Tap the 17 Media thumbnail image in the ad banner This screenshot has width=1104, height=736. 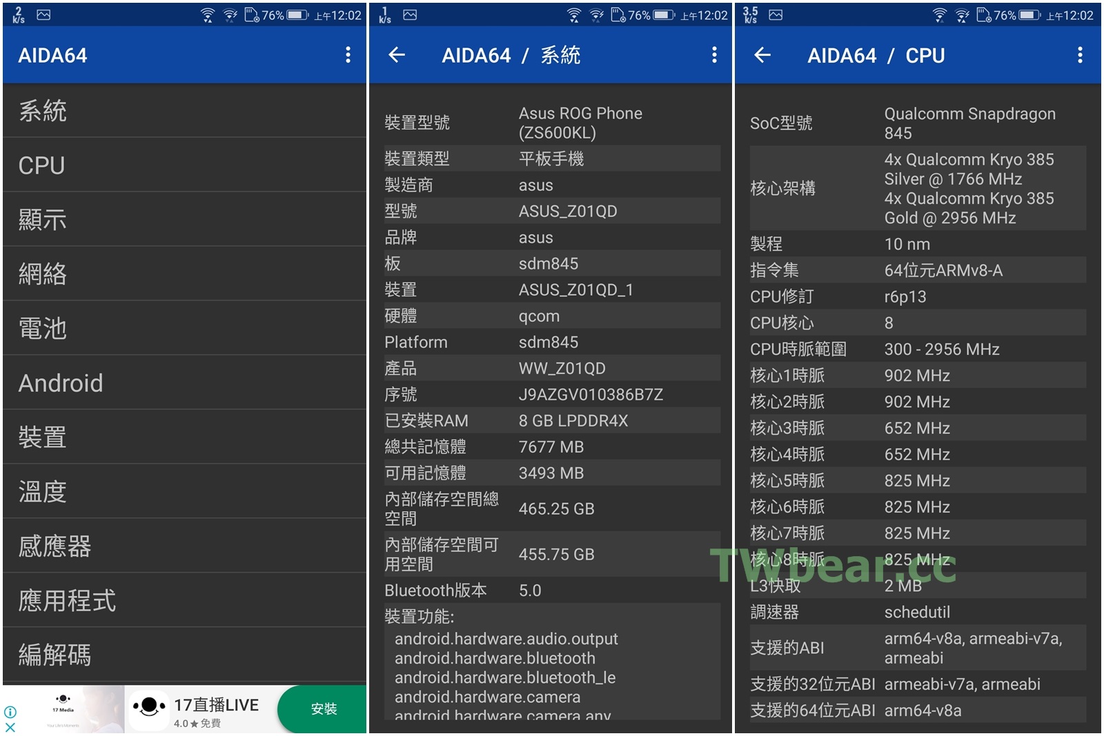pyautogui.click(x=63, y=709)
